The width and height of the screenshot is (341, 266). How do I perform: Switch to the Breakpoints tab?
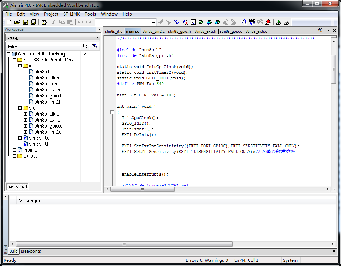[31, 251]
